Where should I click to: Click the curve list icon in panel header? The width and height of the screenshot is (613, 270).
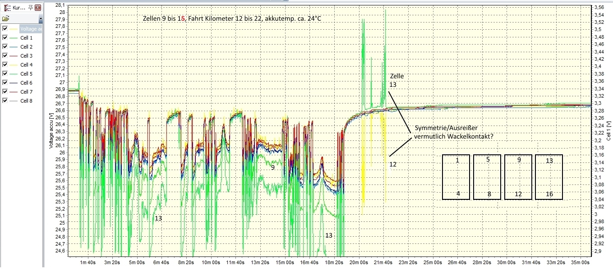coord(6,8)
